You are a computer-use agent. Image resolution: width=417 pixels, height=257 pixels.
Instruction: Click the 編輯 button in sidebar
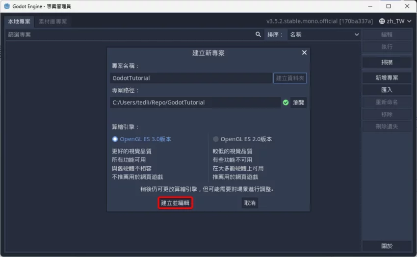(x=387, y=34)
